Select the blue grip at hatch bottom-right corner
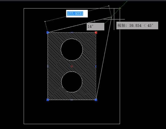 [96, 100]
